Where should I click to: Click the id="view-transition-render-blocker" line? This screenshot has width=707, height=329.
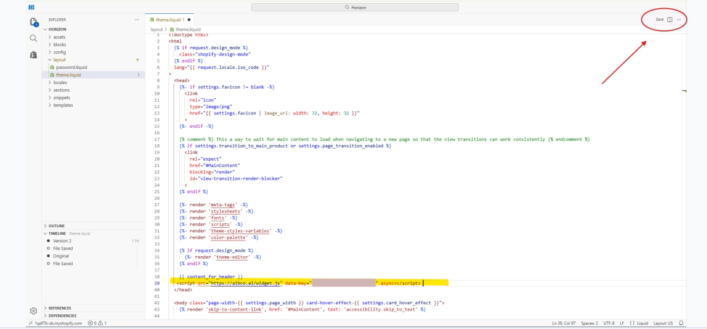click(x=236, y=178)
